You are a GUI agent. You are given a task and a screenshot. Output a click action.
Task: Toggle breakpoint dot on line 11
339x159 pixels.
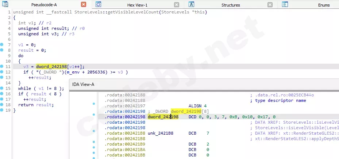pyautogui.click(x=2, y=67)
